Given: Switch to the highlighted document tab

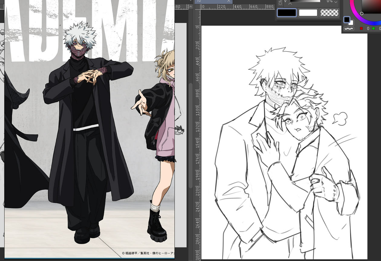Looking at the screenshot, I should coord(212,1).
